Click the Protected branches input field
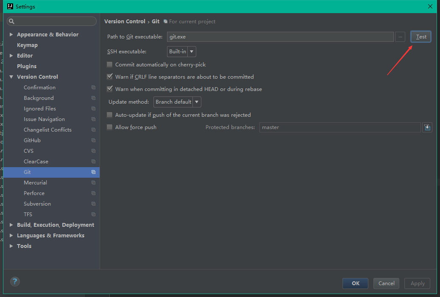Viewport: 440px width, 297px height. click(x=340, y=127)
